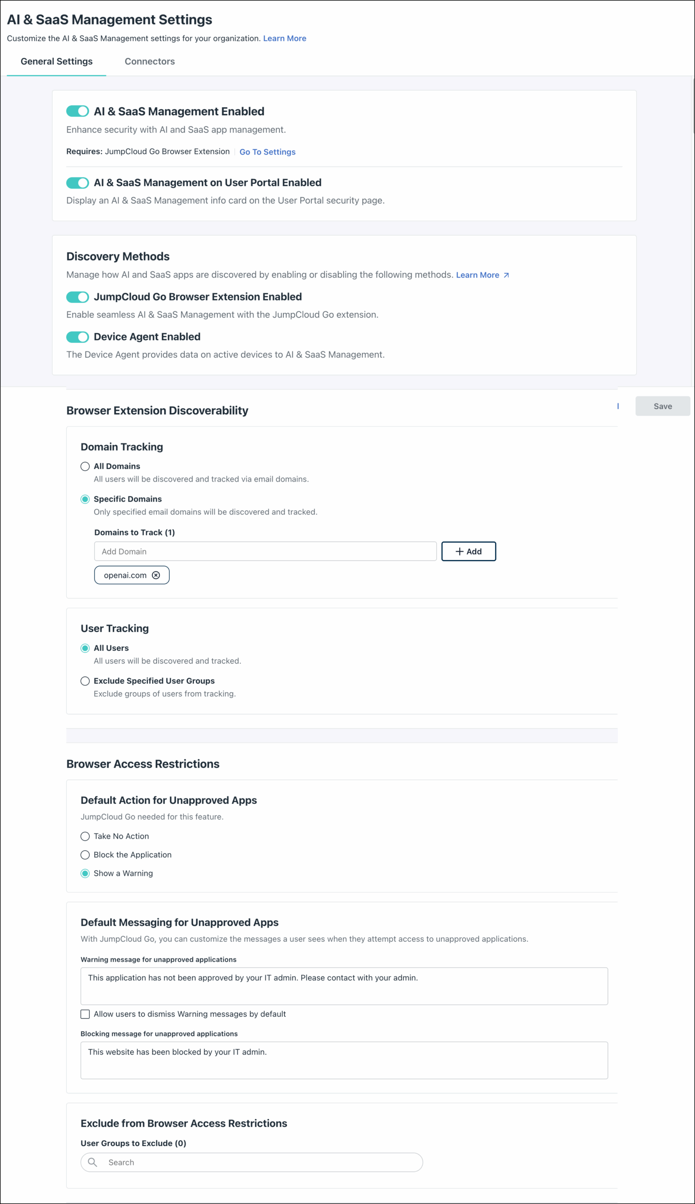Viewport: 695px width, 1204px height.
Task: Open the Learn More link in the header
Action: coord(284,38)
